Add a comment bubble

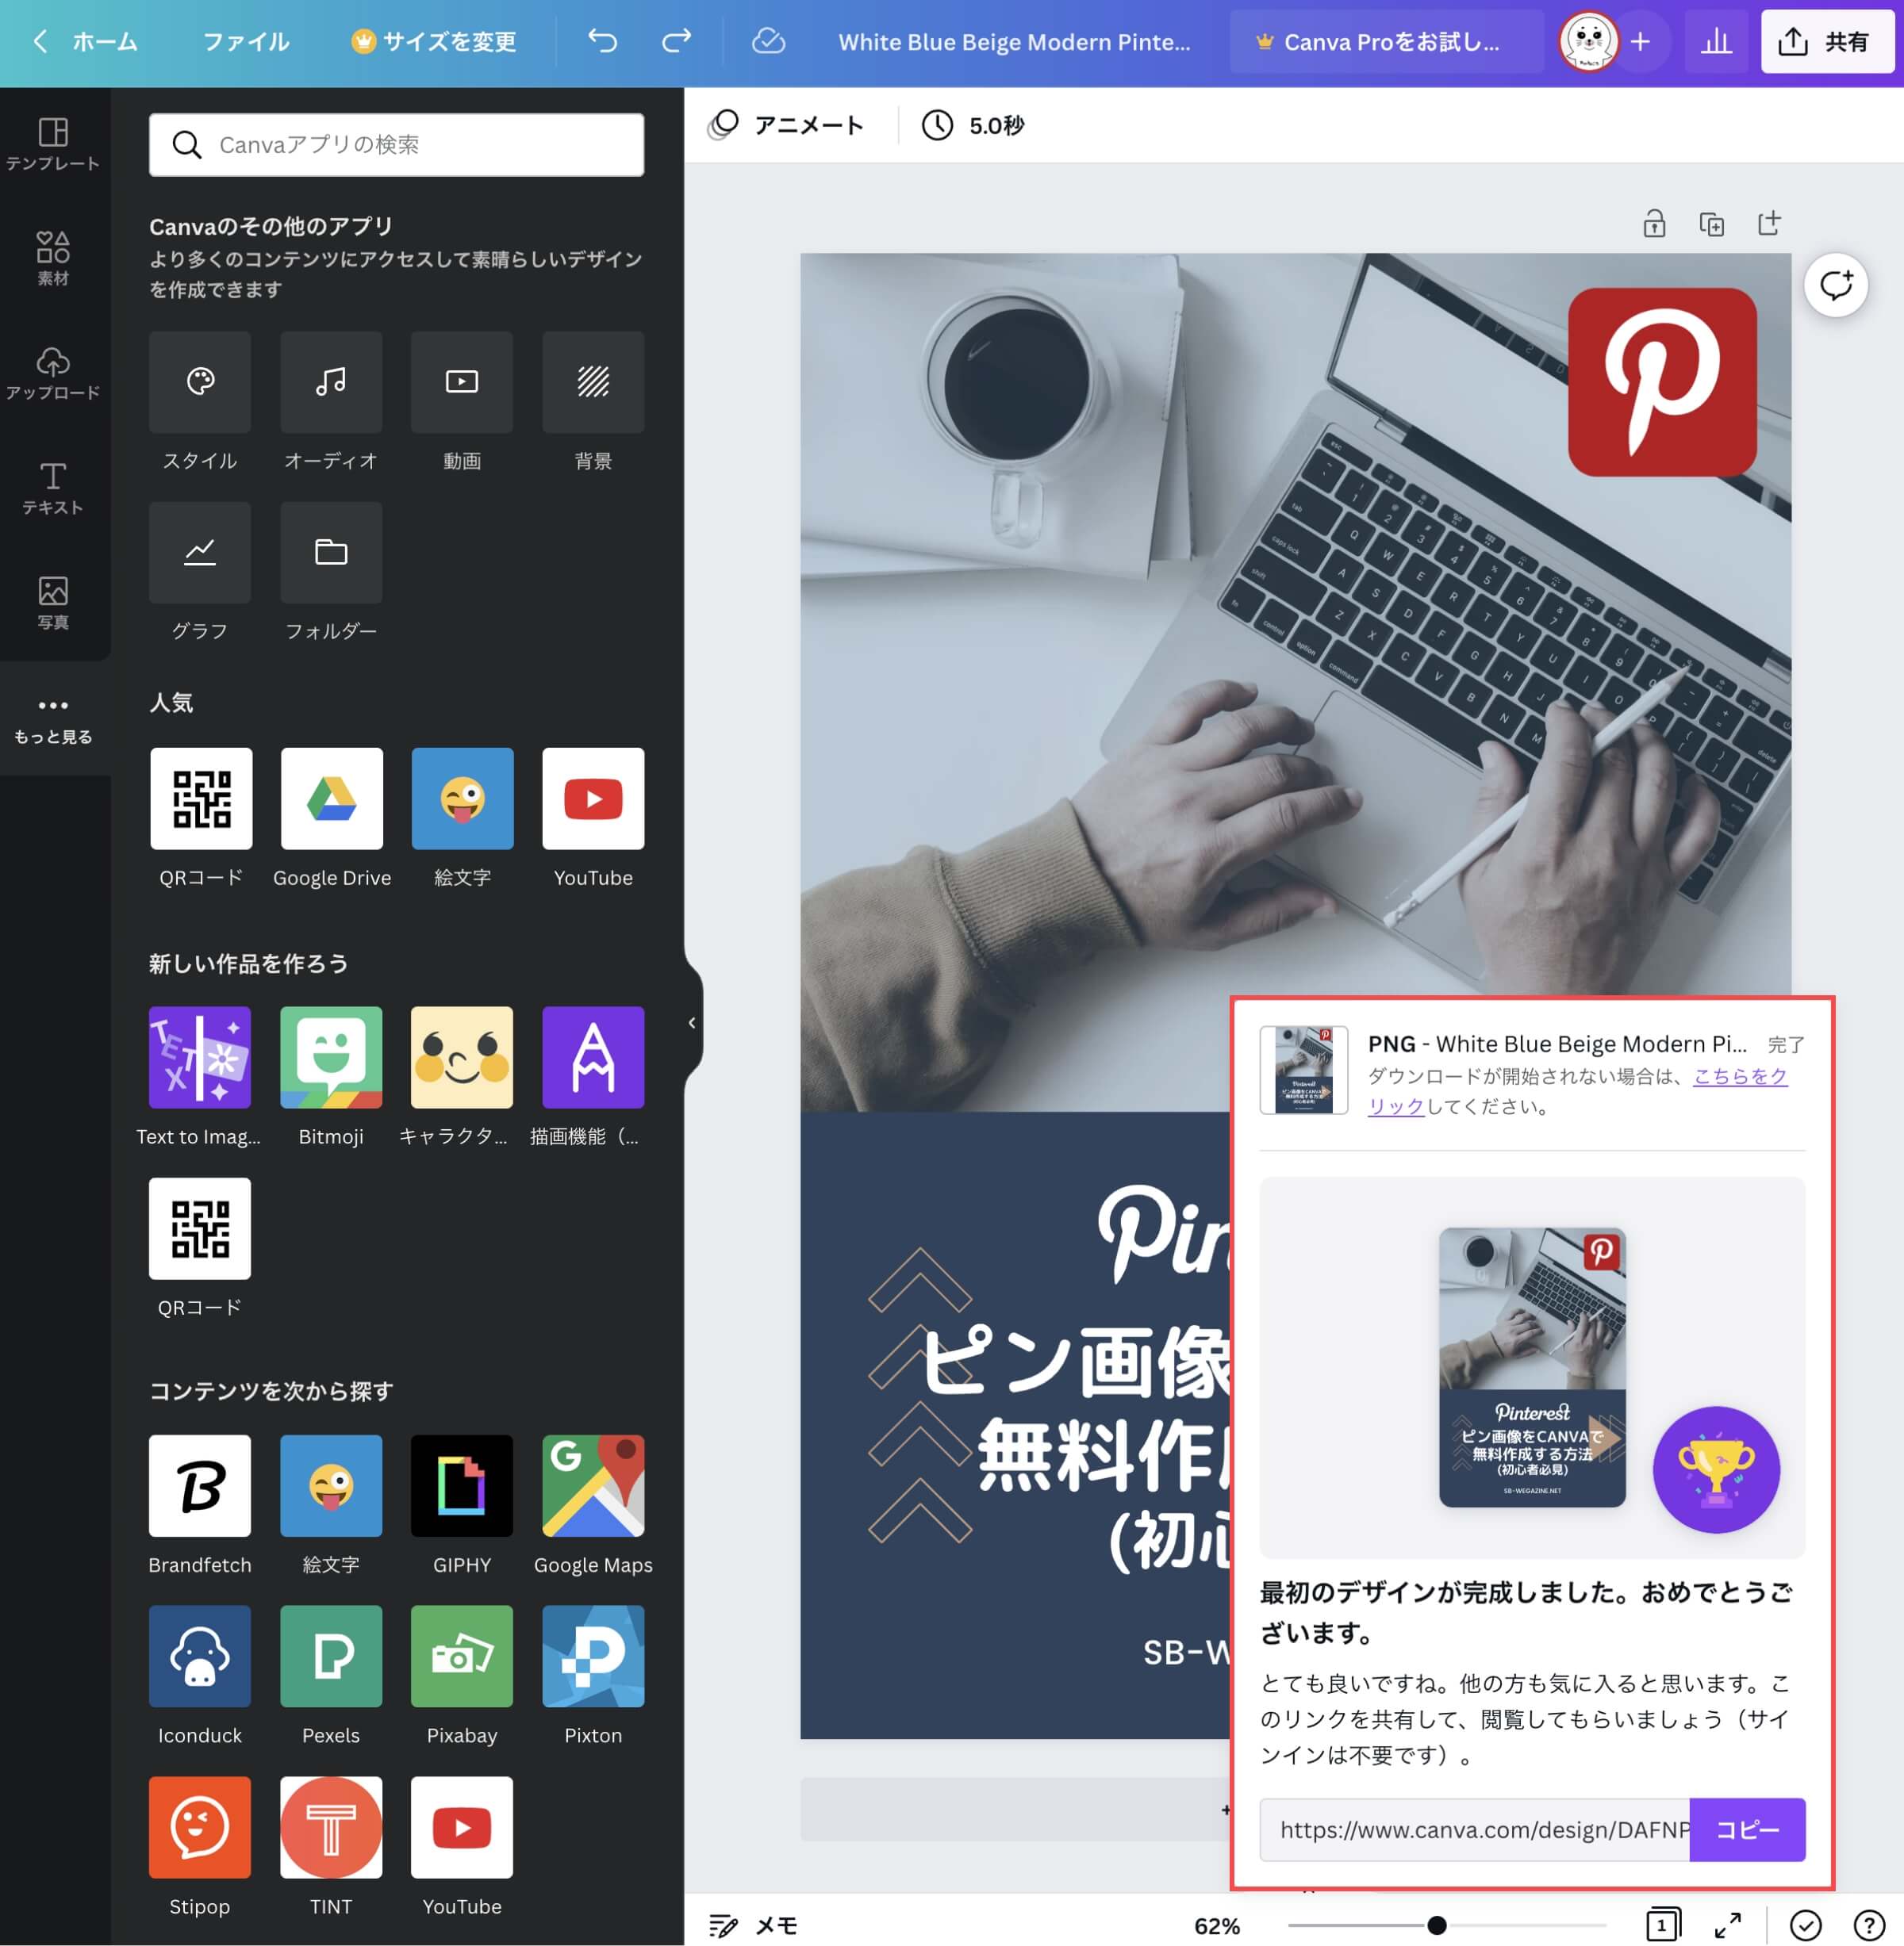tap(1835, 285)
